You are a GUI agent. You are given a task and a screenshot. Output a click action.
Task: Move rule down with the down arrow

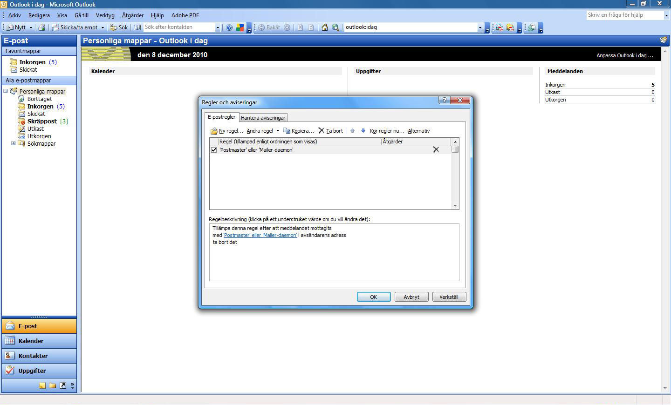(363, 131)
